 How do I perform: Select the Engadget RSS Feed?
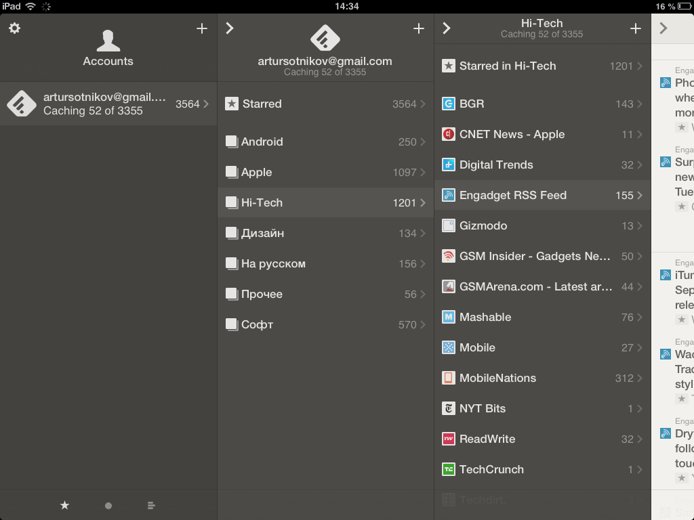click(x=542, y=195)
